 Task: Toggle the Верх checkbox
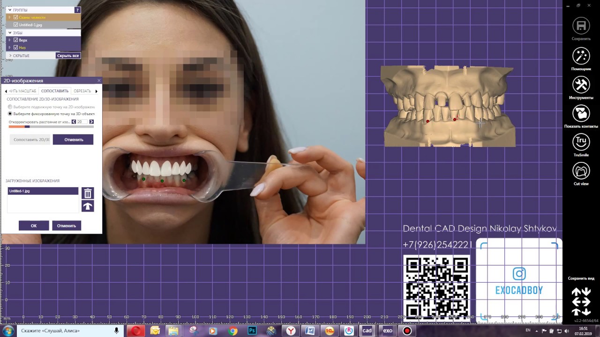tap(16, 40)
